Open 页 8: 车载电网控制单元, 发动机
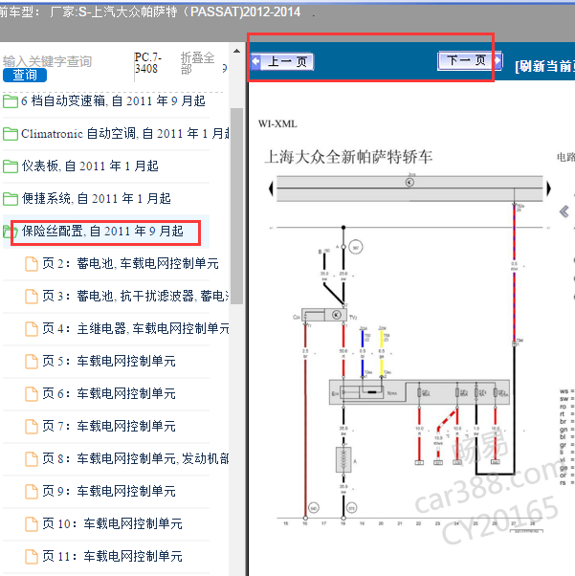 (136, 459)
